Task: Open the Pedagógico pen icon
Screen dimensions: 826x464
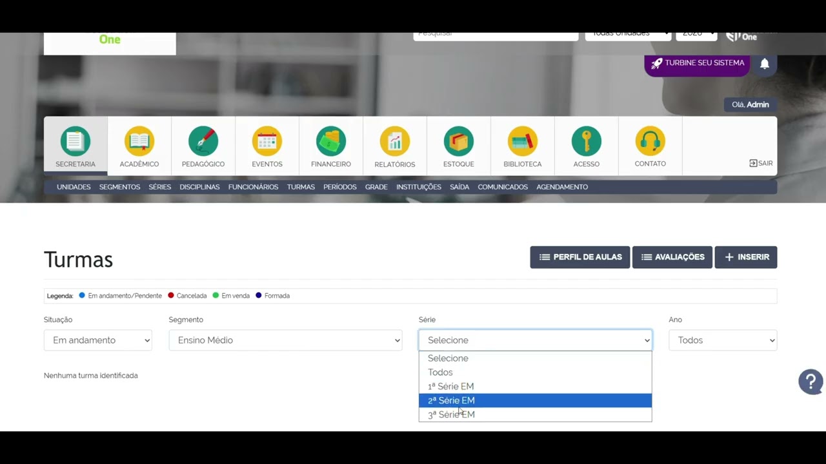Action: point(203,141)
